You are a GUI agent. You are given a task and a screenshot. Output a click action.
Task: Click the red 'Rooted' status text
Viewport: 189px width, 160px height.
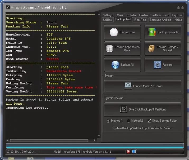(x=53, y=59)
